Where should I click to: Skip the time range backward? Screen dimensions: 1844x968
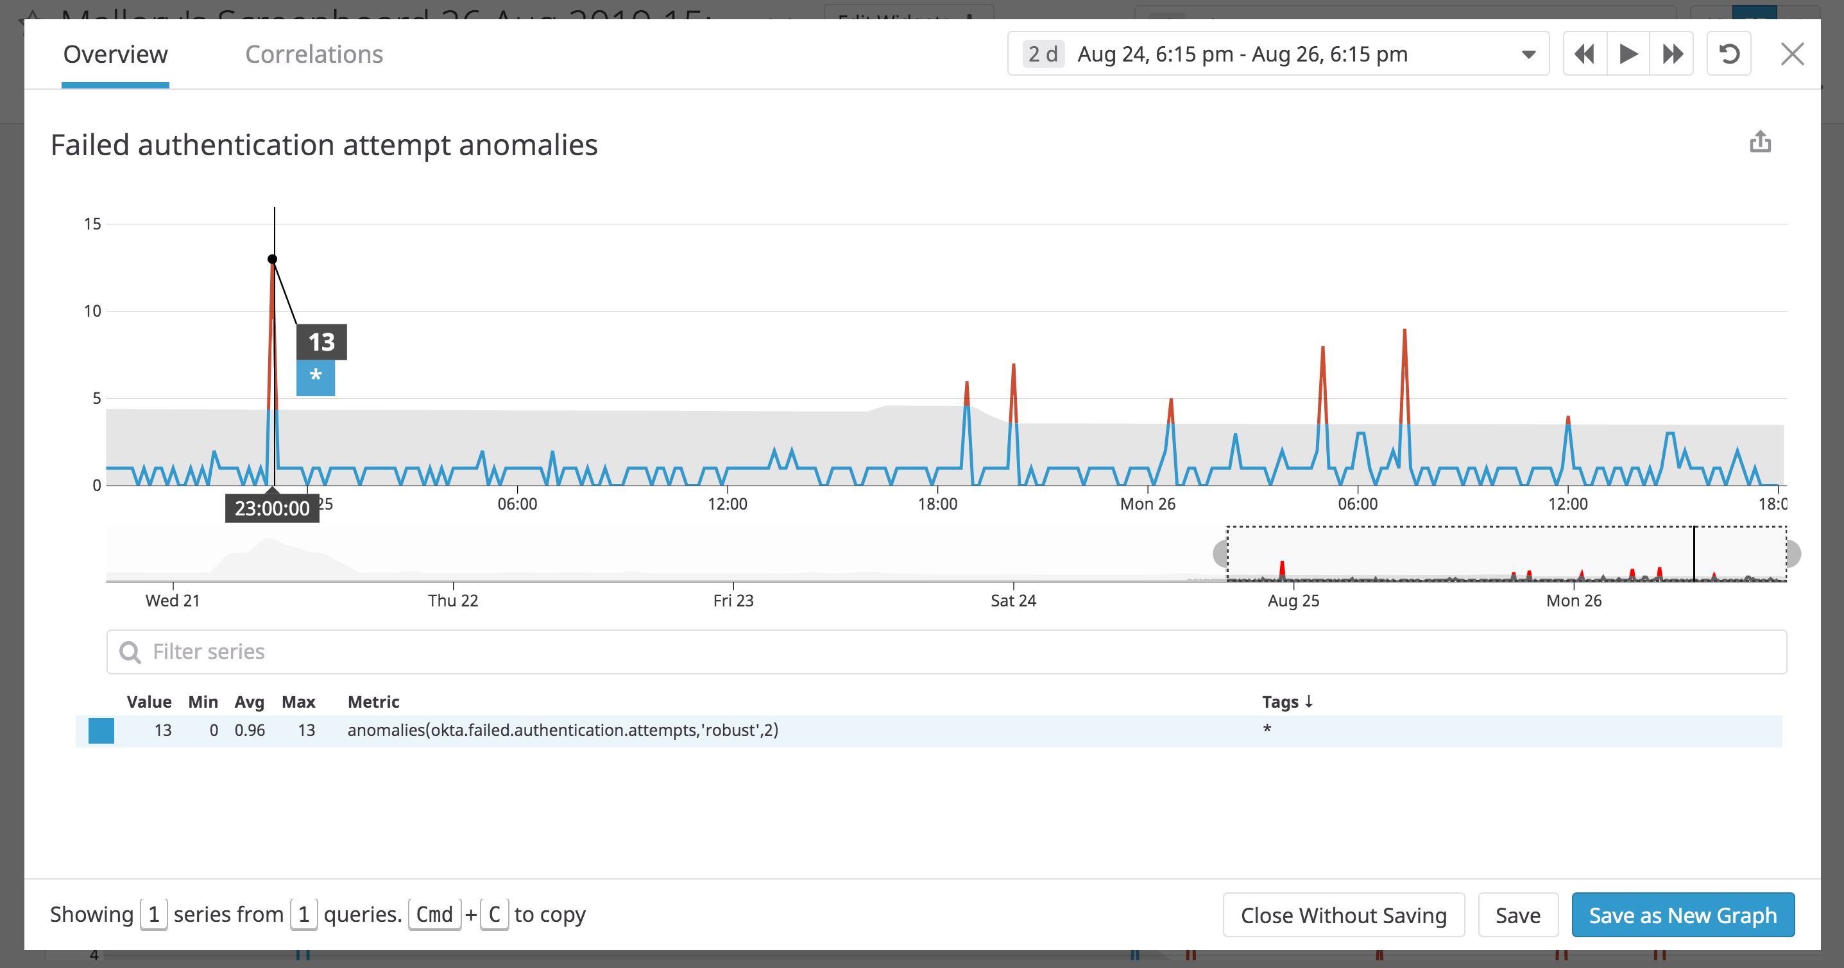coord(1584,53)
